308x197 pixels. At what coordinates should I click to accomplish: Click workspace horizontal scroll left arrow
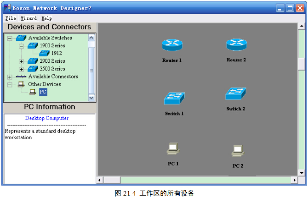point(100,180)
